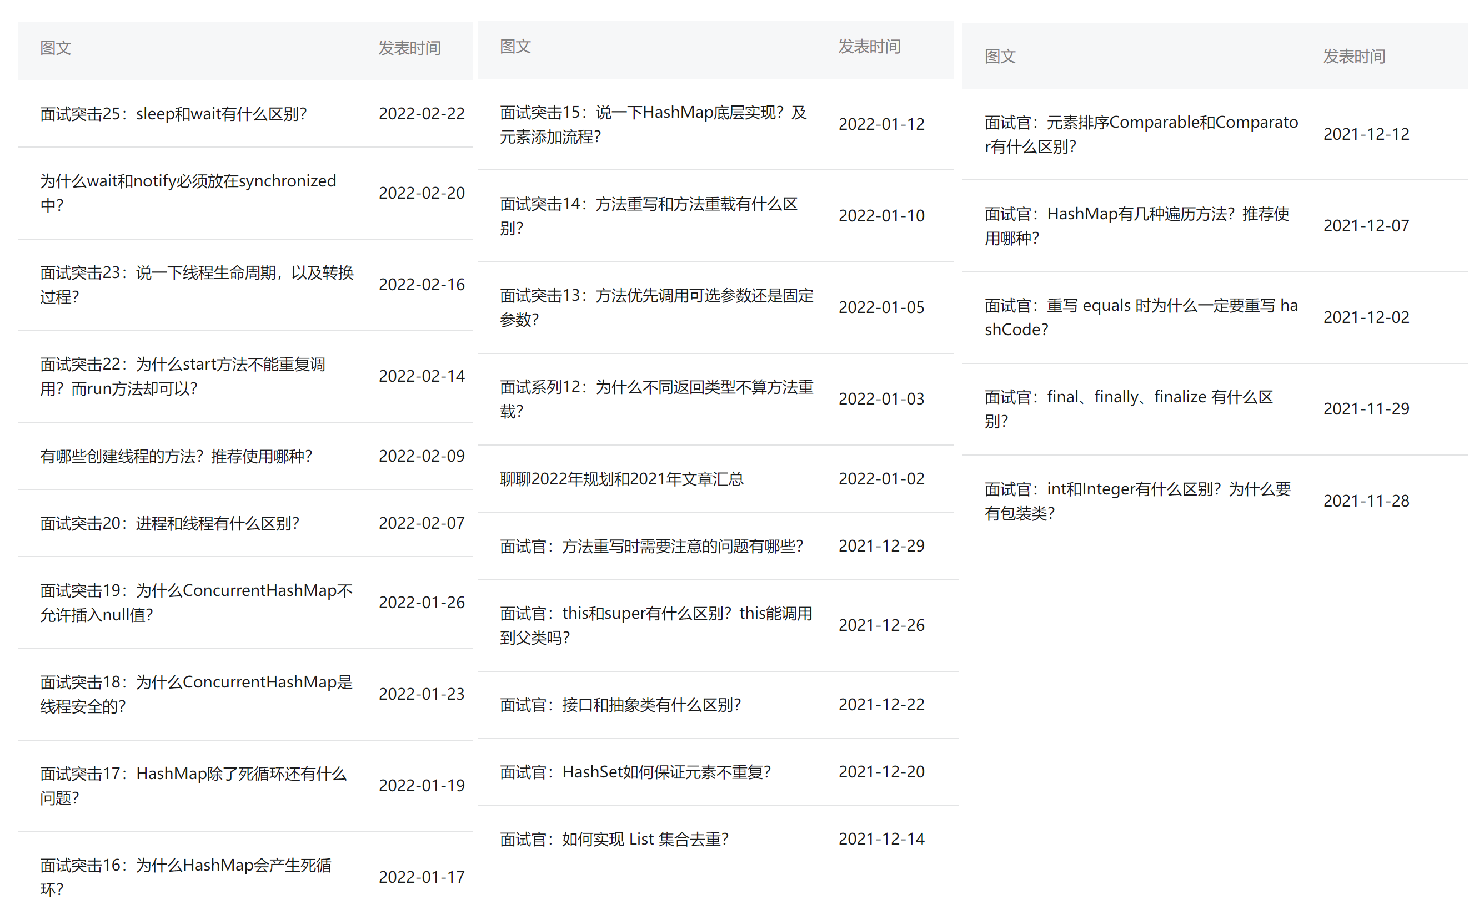Open 面试突击14：方法重写和方法重载有什么区别

[649, 216]
